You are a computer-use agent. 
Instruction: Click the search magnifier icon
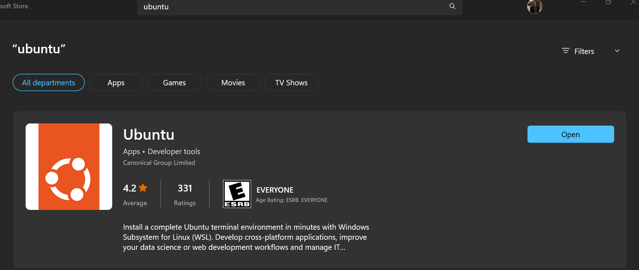pyautogui.click(x=452, y=6)
